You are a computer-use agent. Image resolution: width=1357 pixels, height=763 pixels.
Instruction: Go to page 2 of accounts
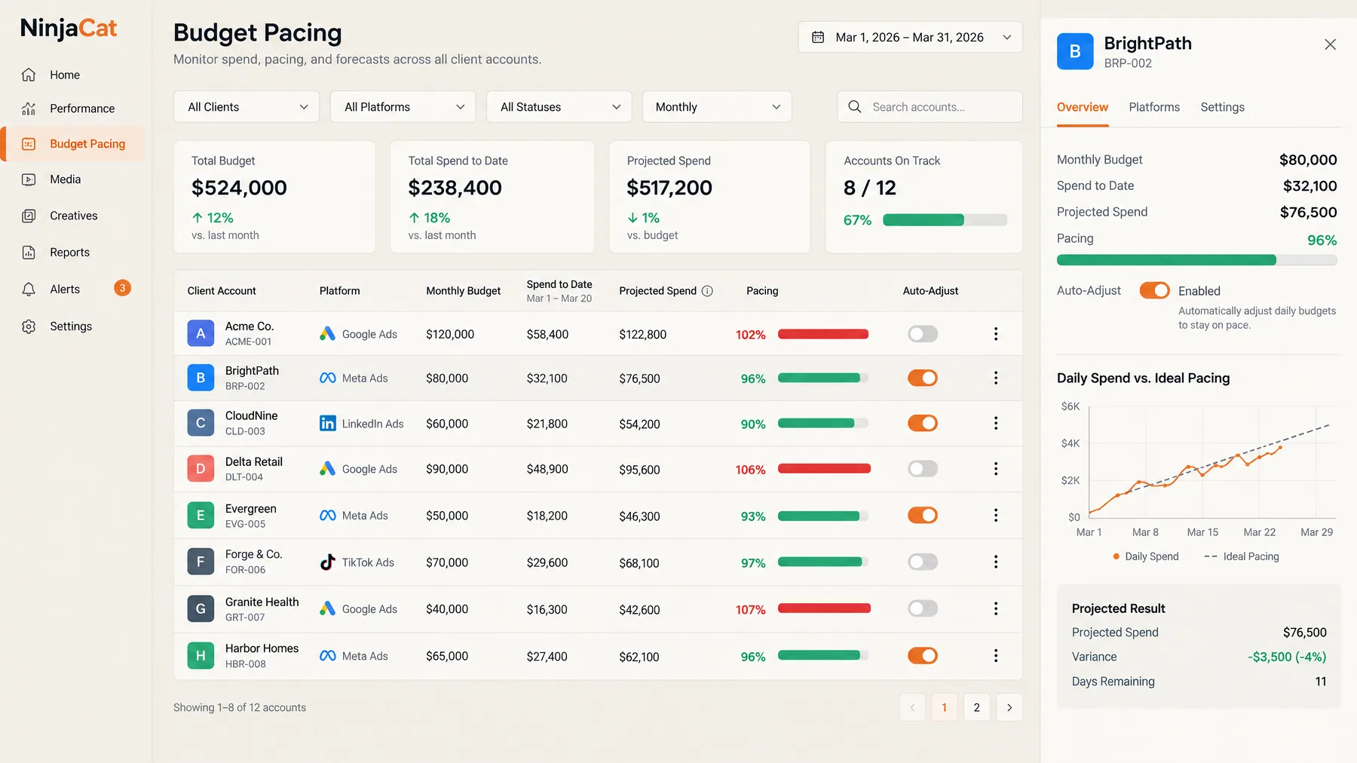pos(977,707)
